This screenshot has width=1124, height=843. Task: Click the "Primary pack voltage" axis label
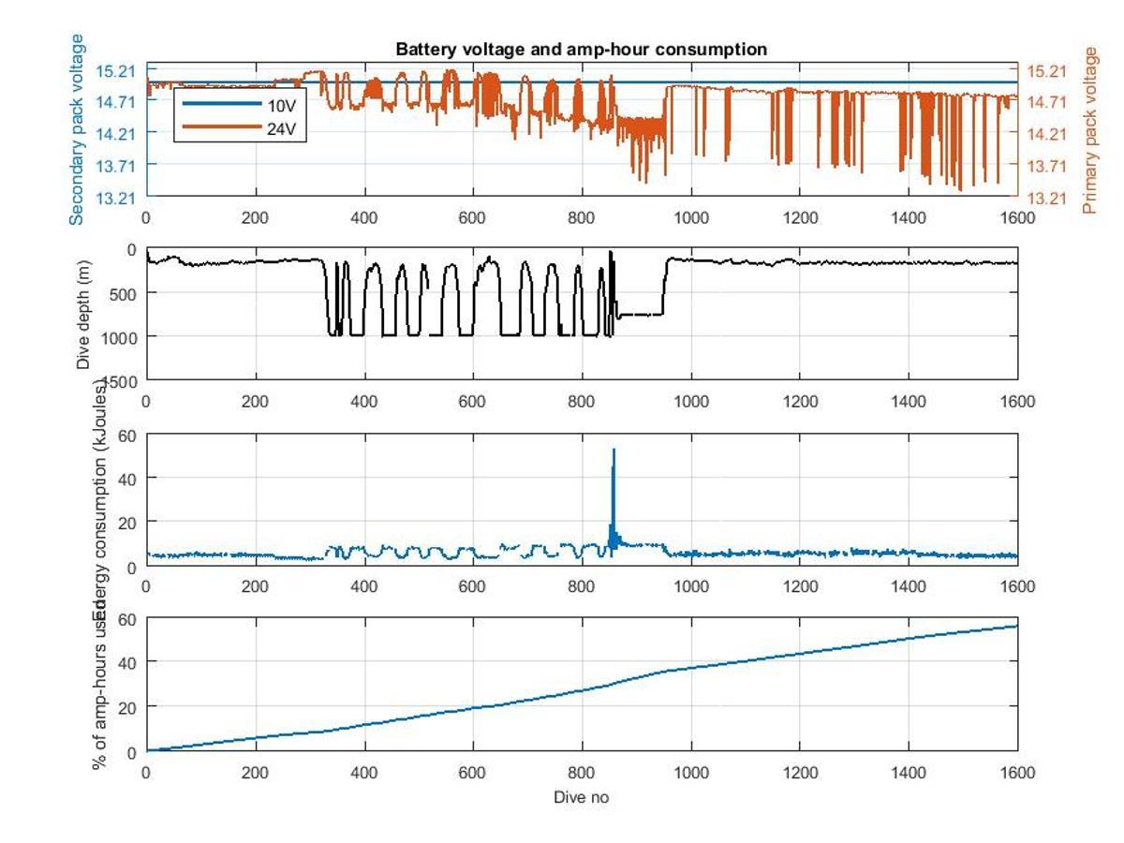1089,131
